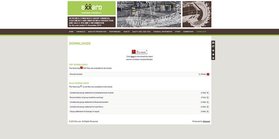Click the Excel DOWNLOADS heading
The image size is (279, 139).
(79, 83)
